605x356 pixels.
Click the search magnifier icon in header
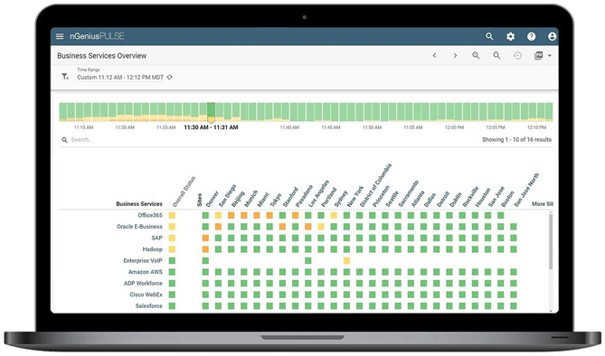[x=489, y=36]
